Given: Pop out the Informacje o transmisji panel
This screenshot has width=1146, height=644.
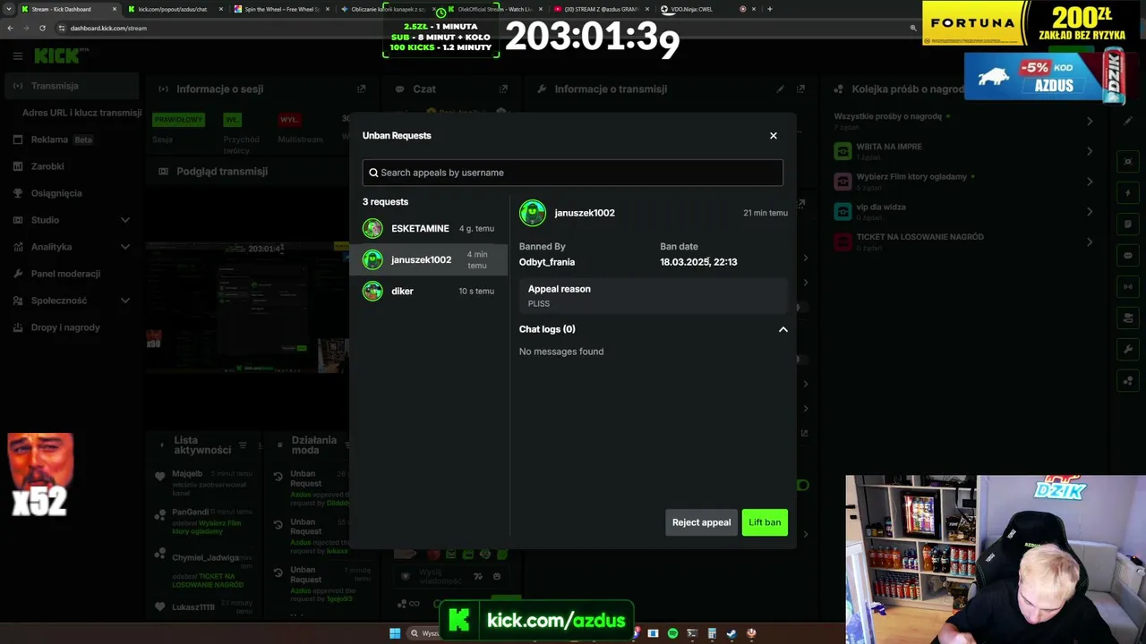Looking at the screenshot, I should 800,89.
